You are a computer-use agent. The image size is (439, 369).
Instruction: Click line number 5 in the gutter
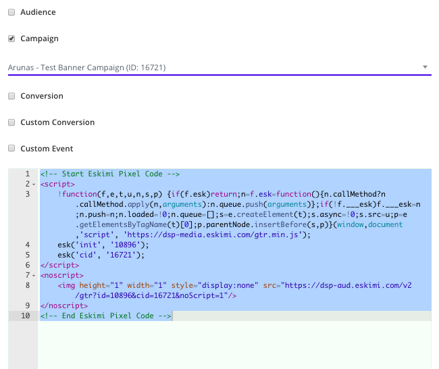(x=28, y=255)
